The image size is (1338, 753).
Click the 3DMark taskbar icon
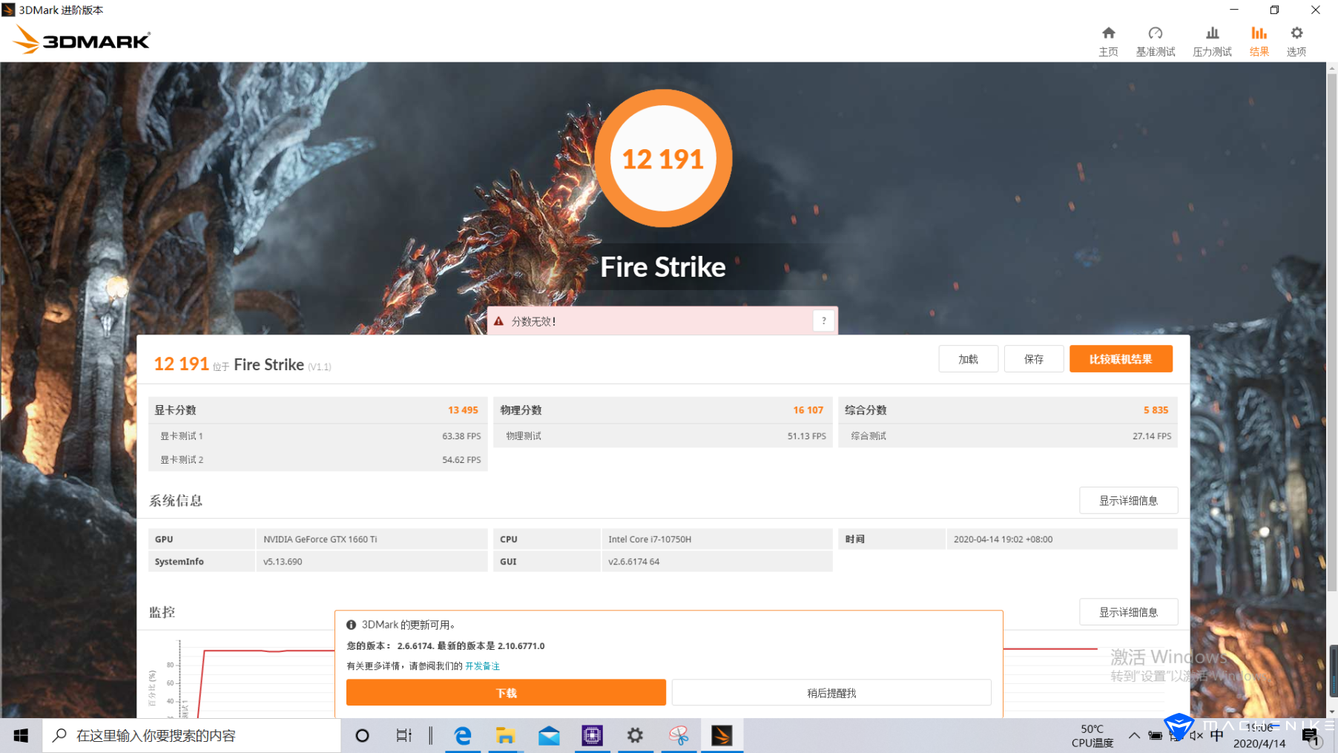point(722,735)
